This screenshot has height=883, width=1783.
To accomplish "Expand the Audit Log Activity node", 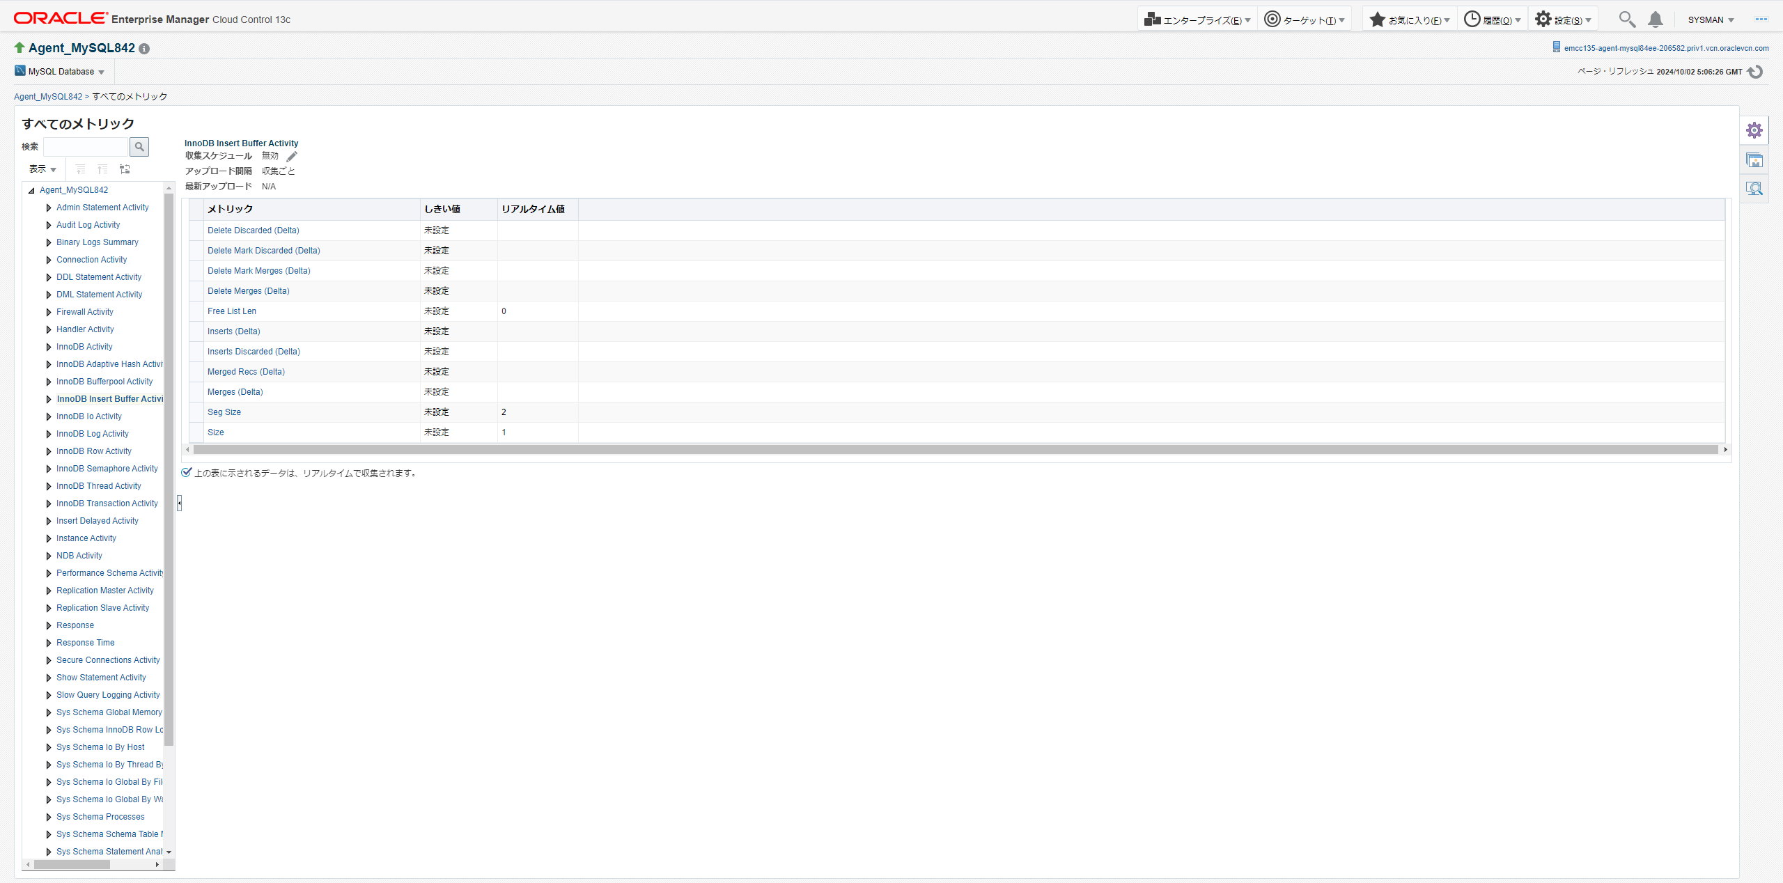I will [48, 225].
